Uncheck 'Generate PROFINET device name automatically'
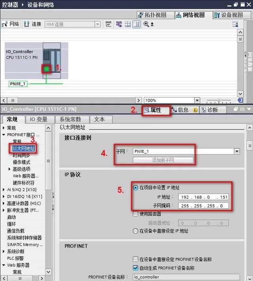The width and height of the screenshot is (253, 281). [136, 268]
